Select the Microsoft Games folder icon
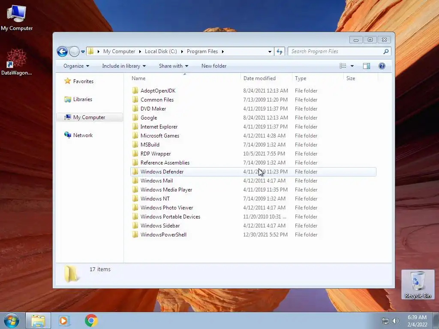Image resolution: width=439 pixels, height=329 pixels. [135, 135]
